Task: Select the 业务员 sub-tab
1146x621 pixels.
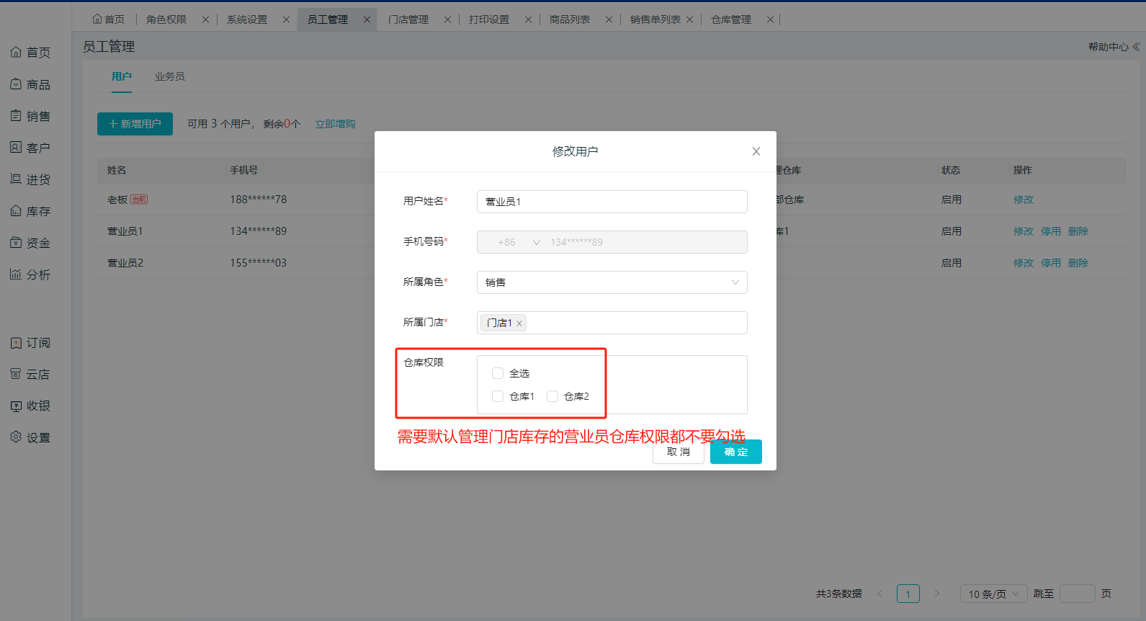Action: click(170, 76)
